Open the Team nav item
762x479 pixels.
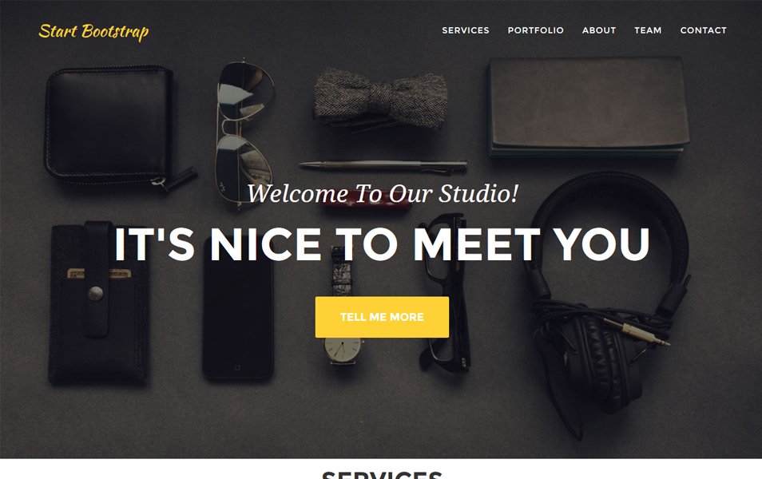point(648,30)
